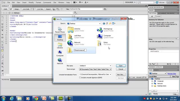Image resolution: width=180 pixels, height=101 pixels.
Task: Show All CSS rules mode
Action: tap(152, 17)
